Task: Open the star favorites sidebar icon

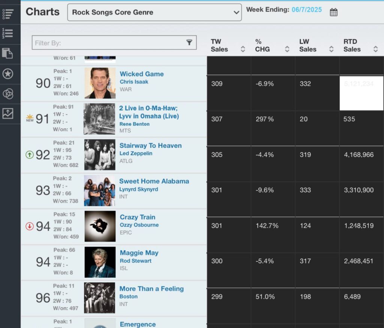Action: [x=8, y=74]
